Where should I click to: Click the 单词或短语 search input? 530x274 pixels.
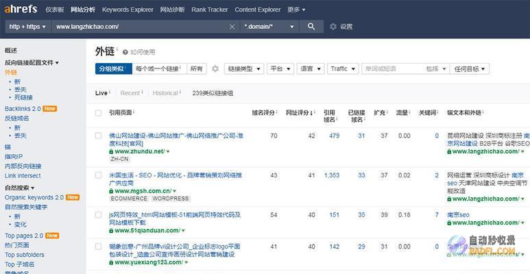392,68
